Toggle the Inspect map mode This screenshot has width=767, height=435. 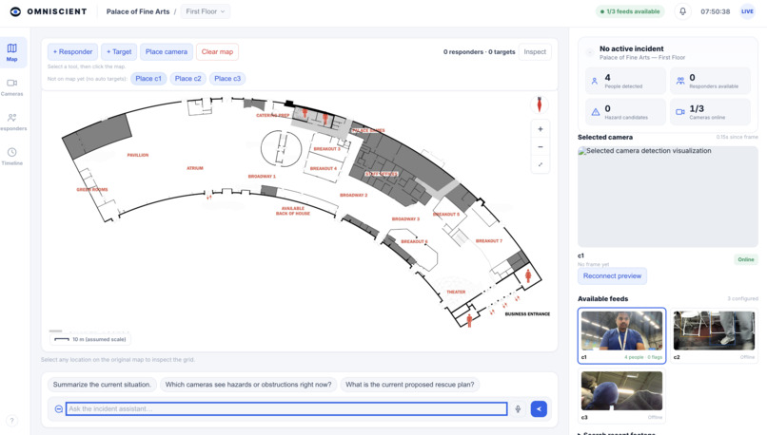pos(535,51)
